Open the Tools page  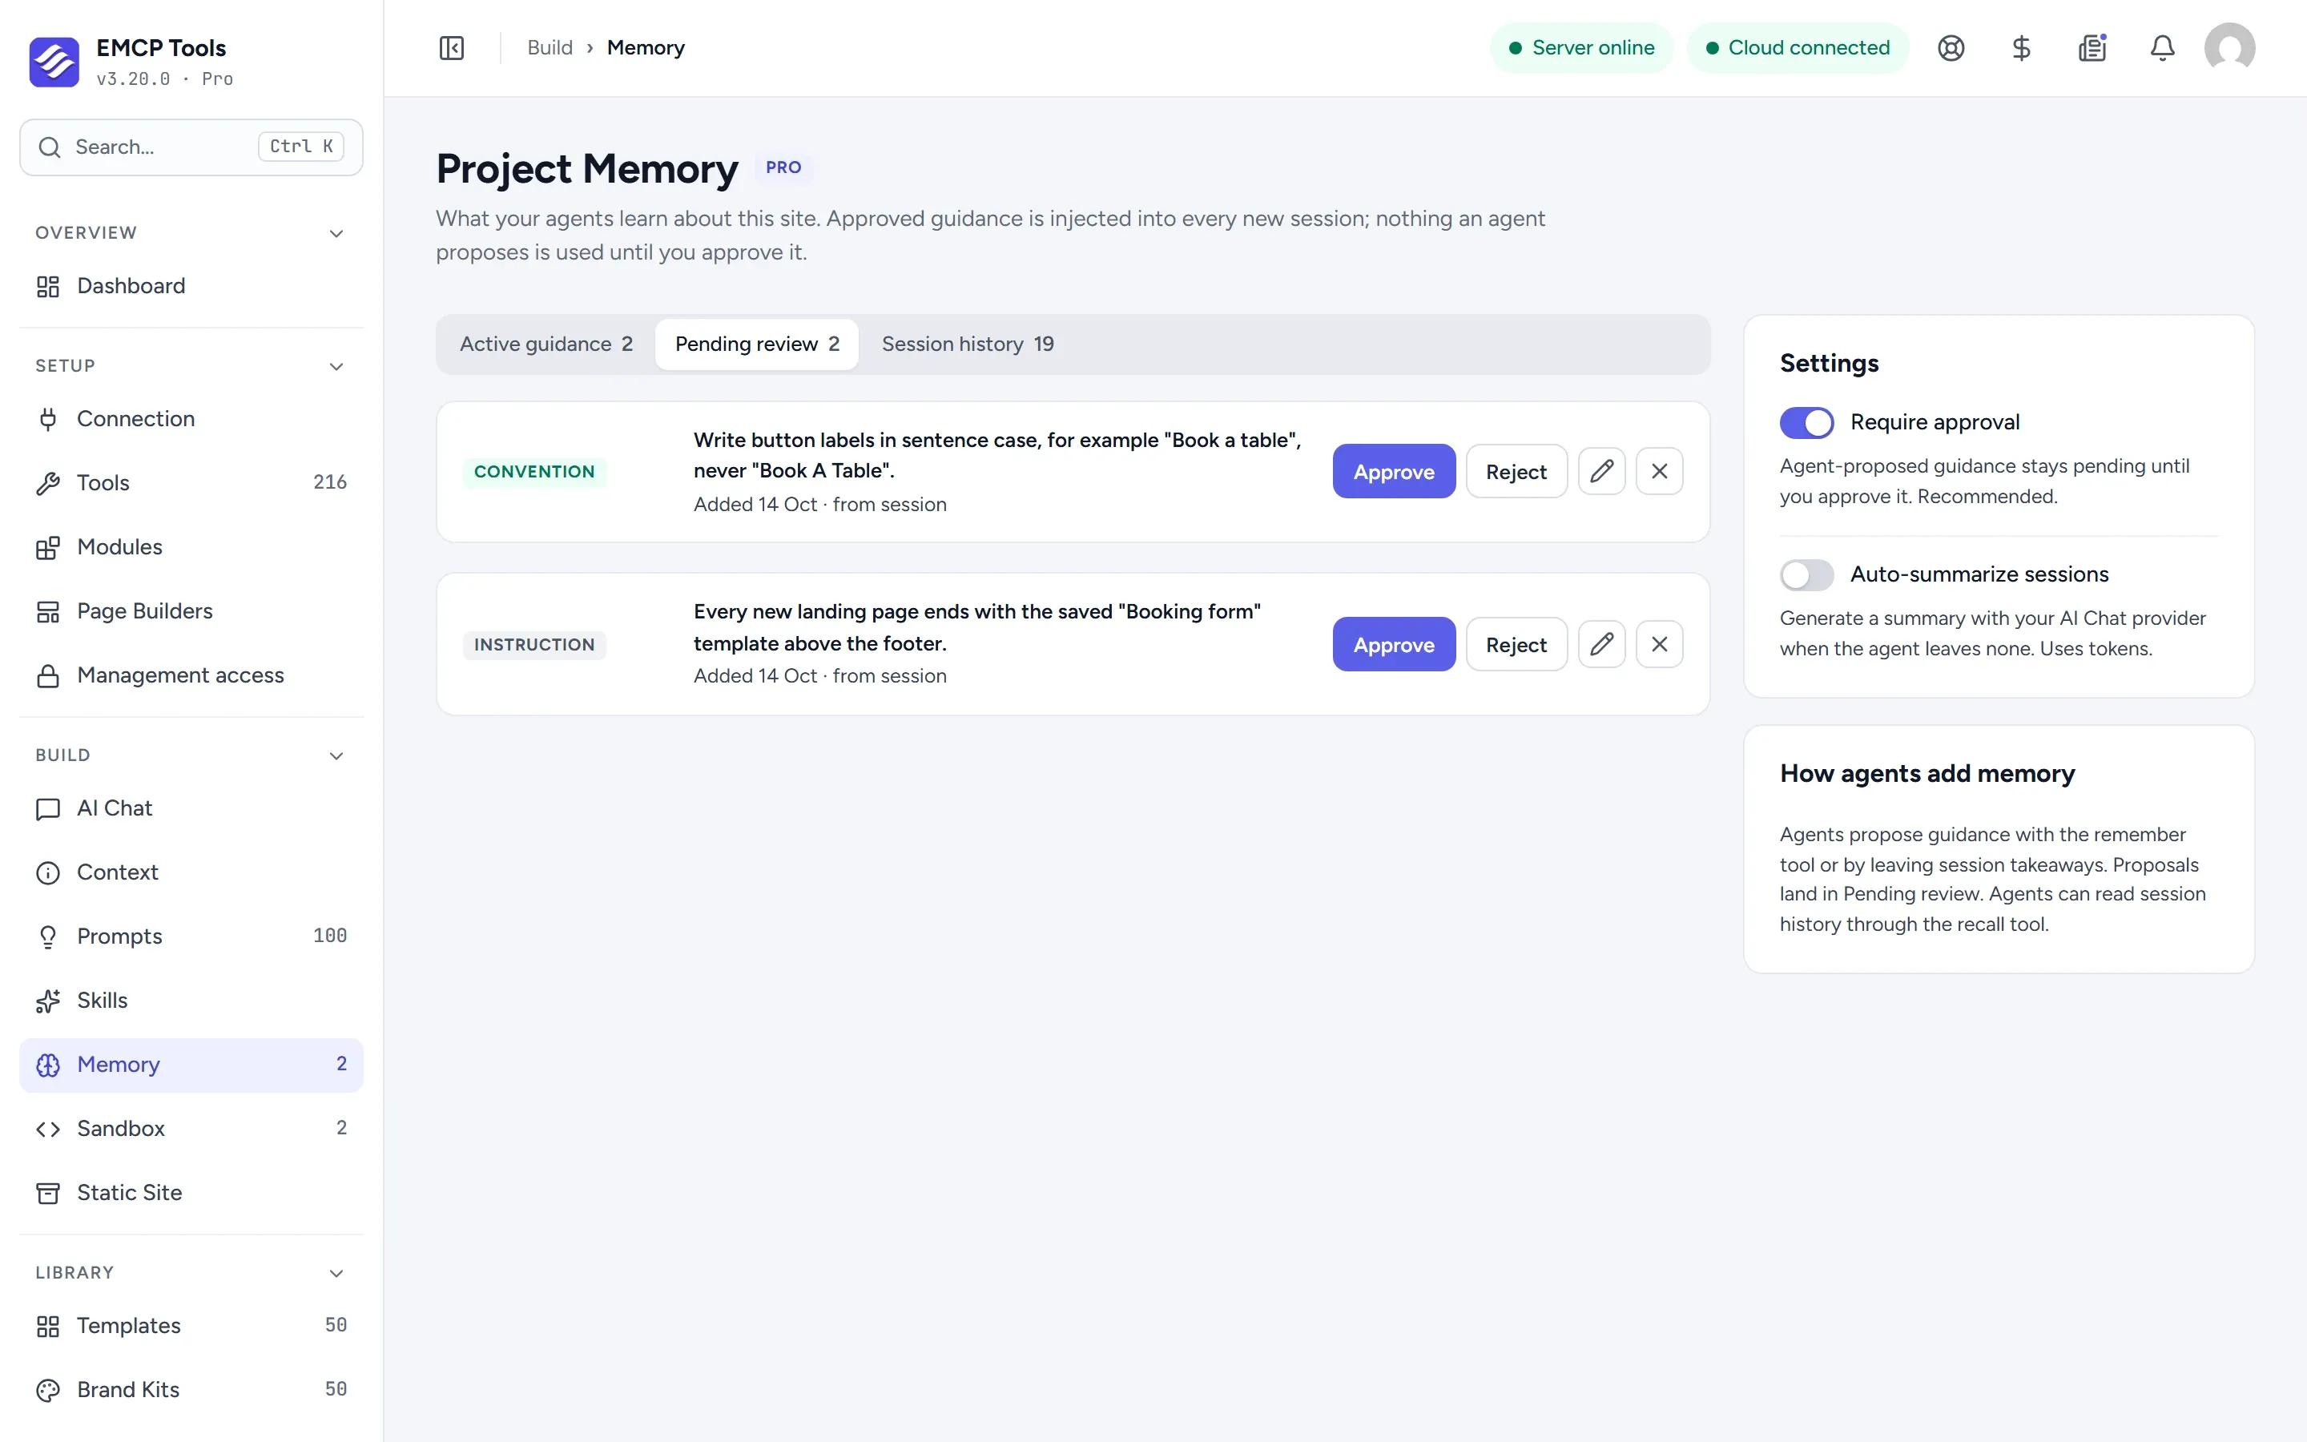[x=191, y=482]
